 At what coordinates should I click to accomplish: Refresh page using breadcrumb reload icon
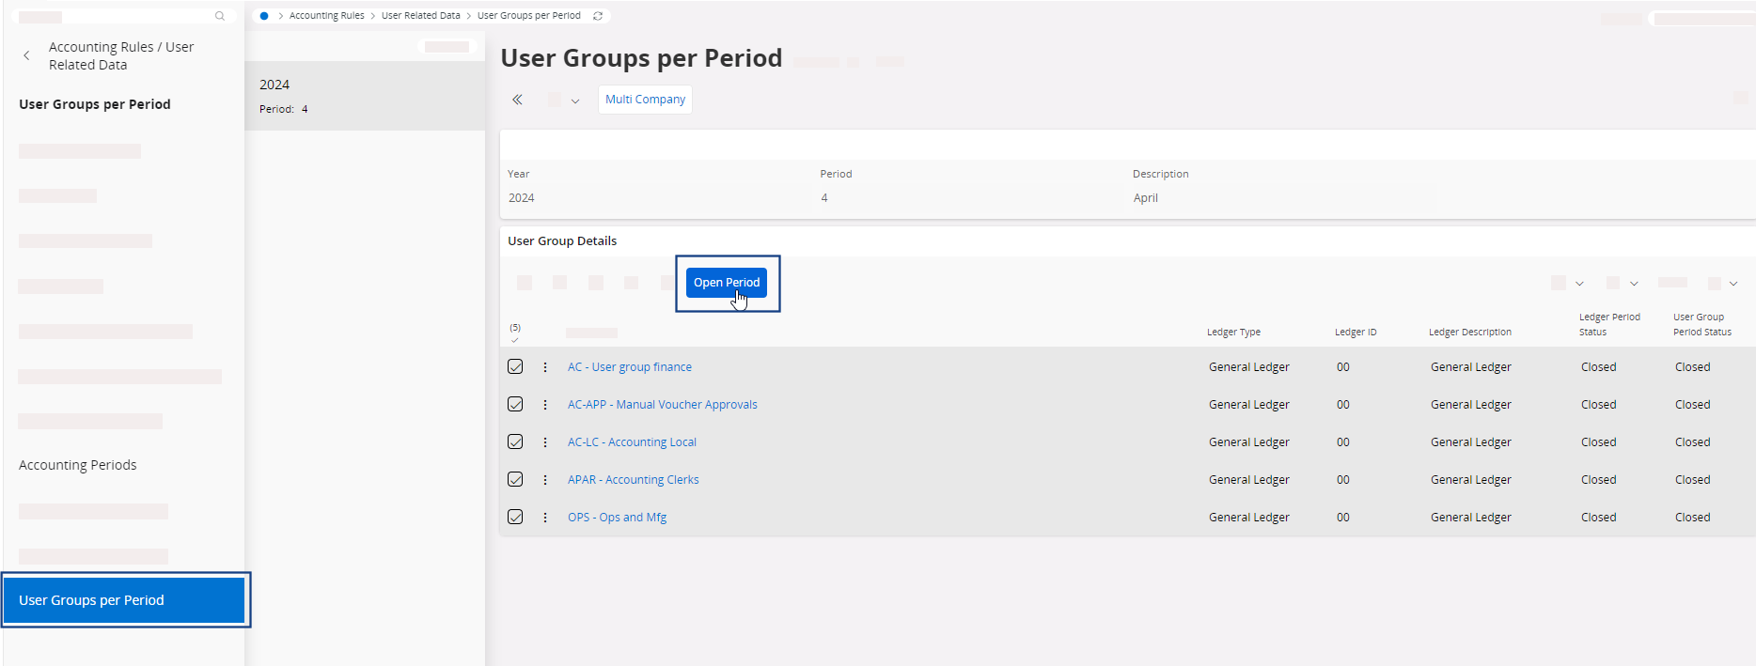pyautogui.click(x=598, y=16)
